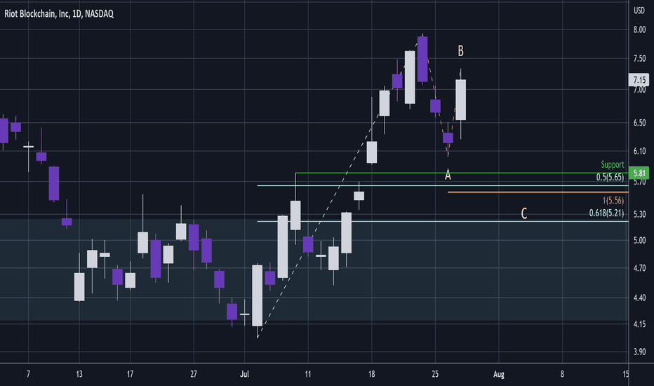Select the 3.90 price axis label

[x=639, y=352]
